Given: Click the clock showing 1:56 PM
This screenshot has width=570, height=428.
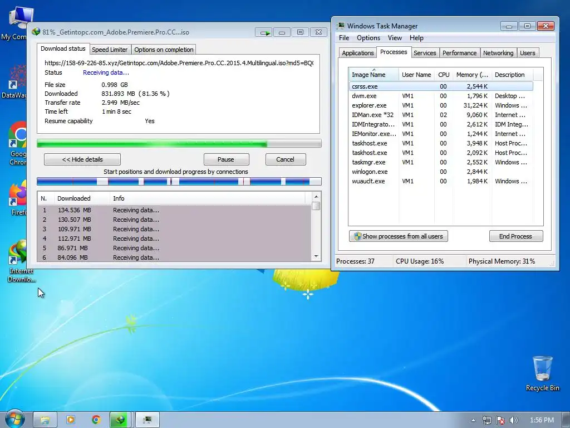Looking at the screenshot, I should (x=542, y=420).
